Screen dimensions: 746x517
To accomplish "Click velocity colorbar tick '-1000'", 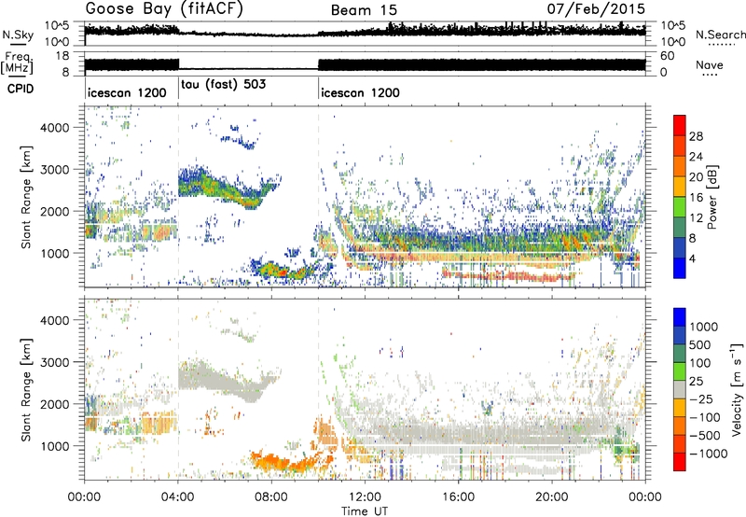I will tap(709, 454).
